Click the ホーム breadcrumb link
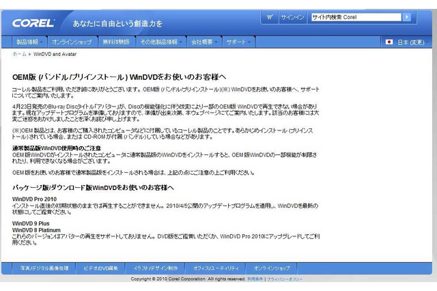Viewport: 437px width, 291px height. point(19,54)
